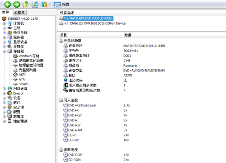The height and width of the screenshot is (163, 226).
Task: Open the ATA tree item
Action: (22, 79)
